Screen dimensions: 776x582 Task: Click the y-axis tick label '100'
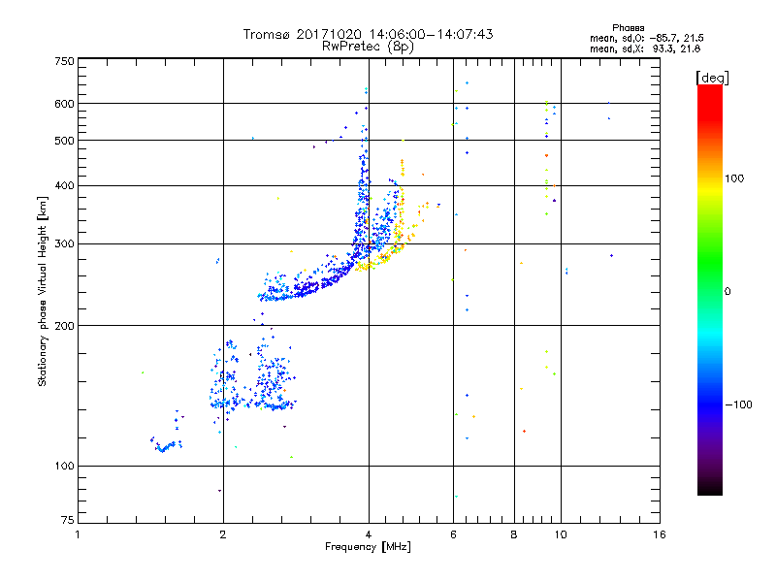(x=64, y=467)
